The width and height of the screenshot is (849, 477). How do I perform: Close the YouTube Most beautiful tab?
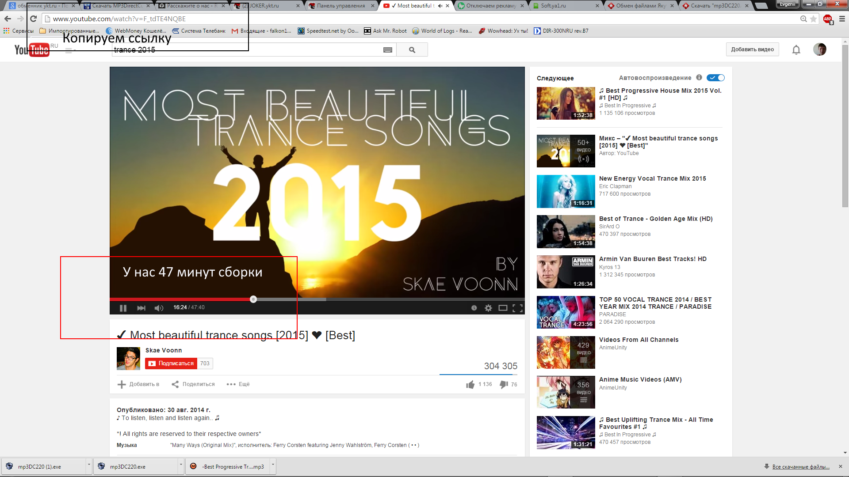point(447,6)
